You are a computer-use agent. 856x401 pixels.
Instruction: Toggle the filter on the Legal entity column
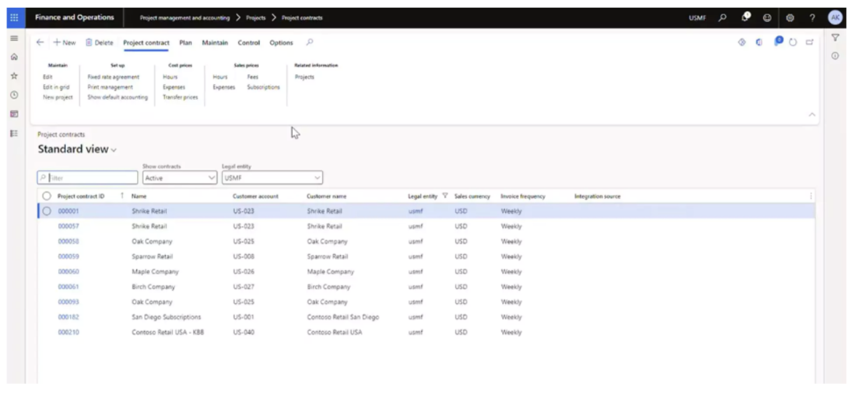click(445, 196)
